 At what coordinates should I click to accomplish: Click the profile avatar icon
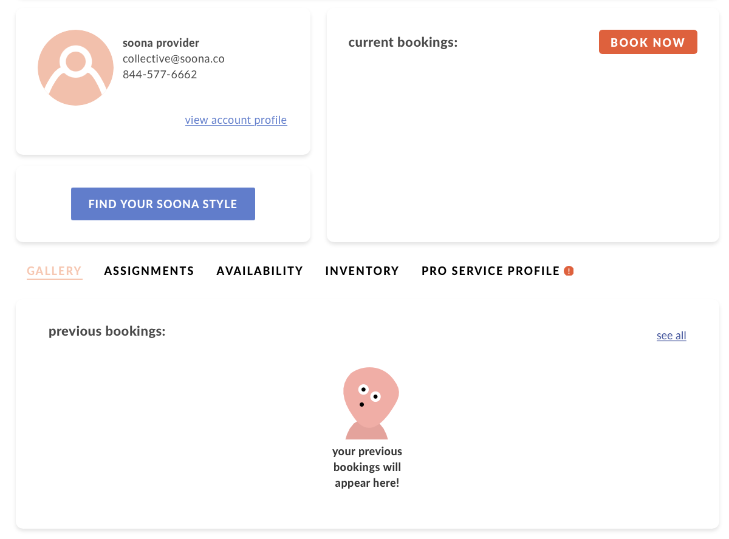(x=75, y=67)
